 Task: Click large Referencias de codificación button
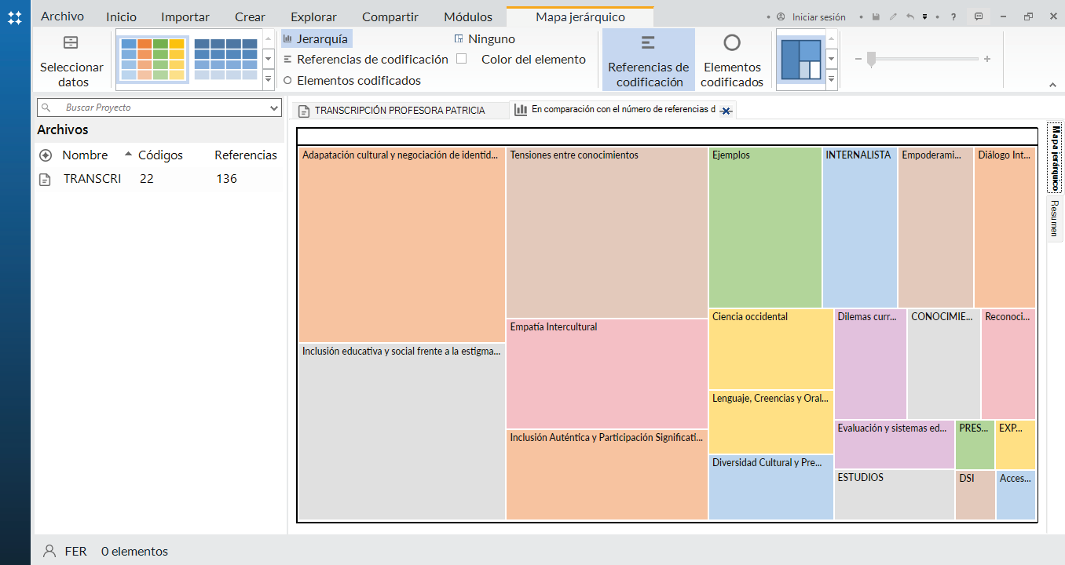coord(648,60)
